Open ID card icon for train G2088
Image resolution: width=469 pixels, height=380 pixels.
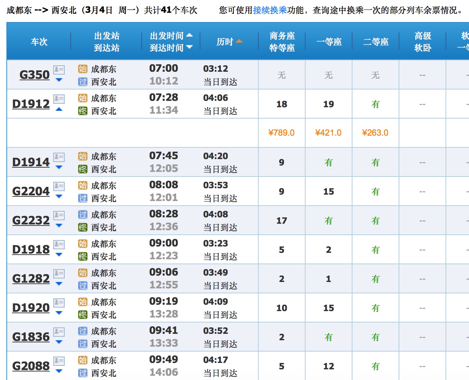coord(59,361)
